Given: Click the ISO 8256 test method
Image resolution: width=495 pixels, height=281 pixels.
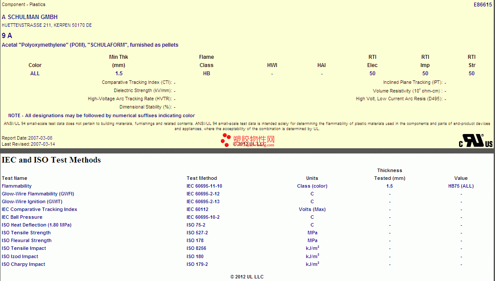Looking at the screenshot, I should pos(196,248).
